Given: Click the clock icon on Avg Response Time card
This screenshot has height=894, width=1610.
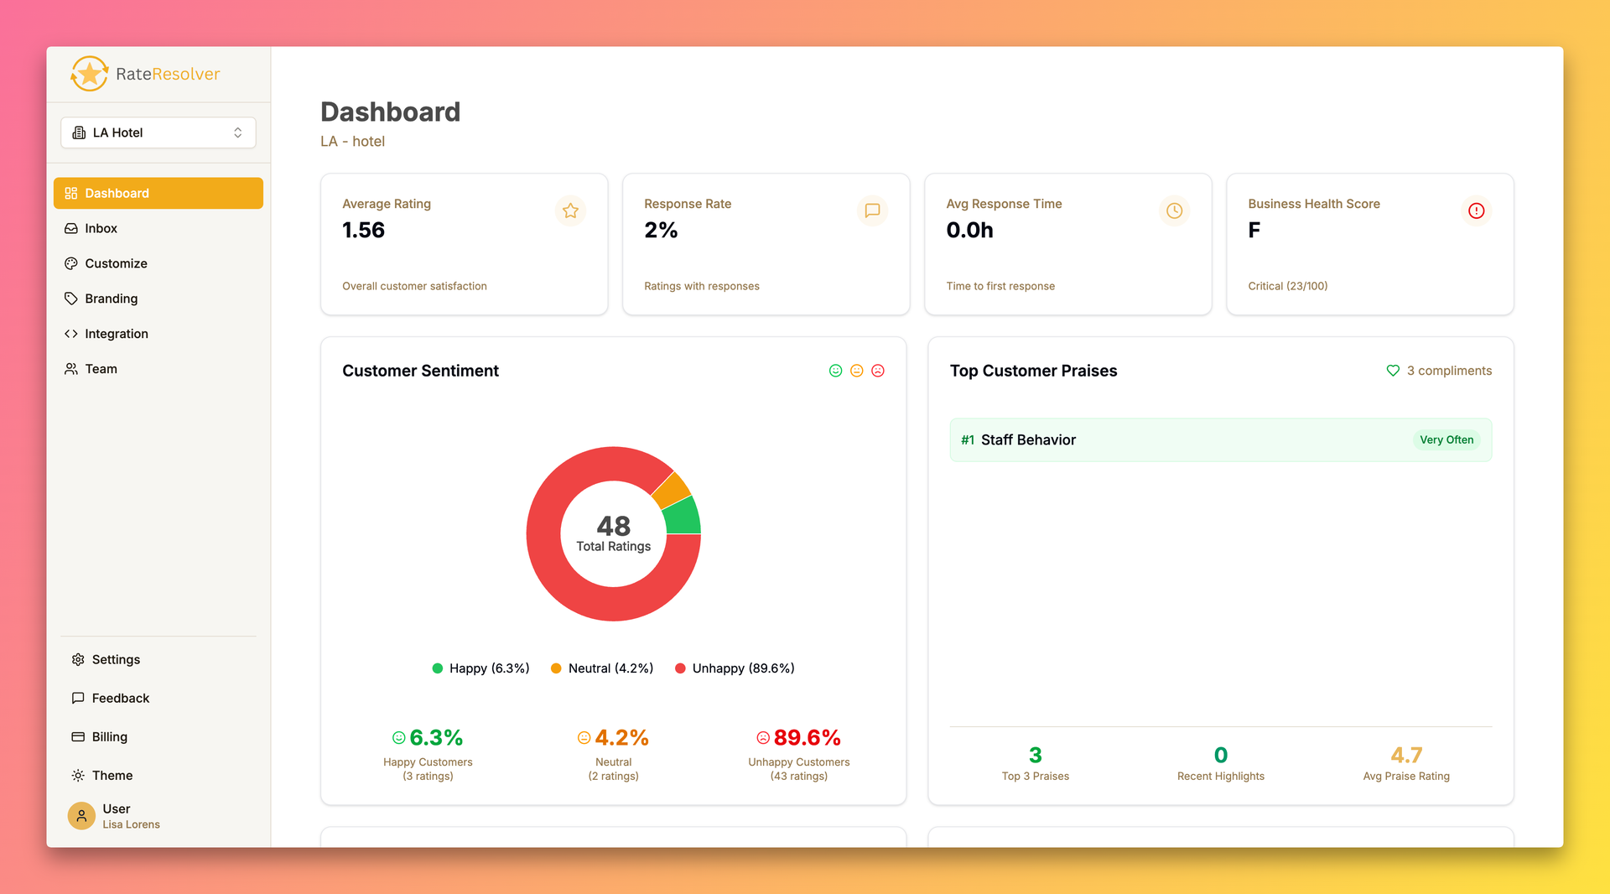Looking at the screenshot, I should [x=1174, y=211].
